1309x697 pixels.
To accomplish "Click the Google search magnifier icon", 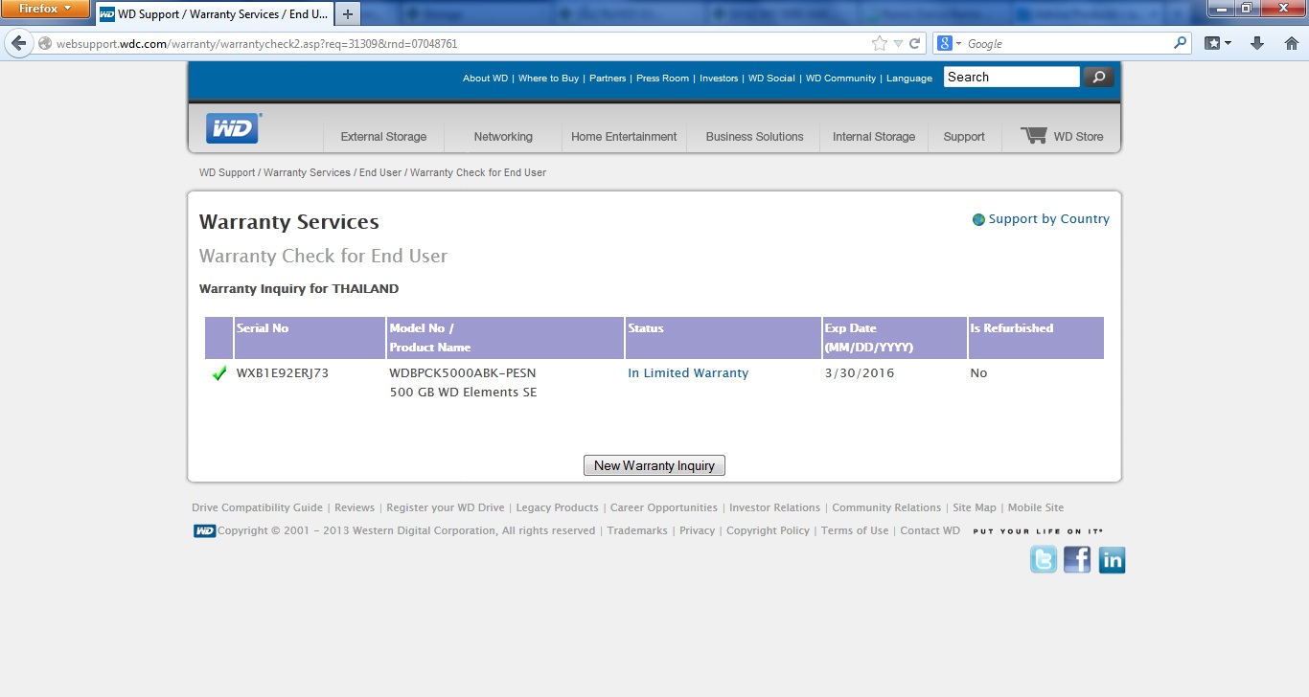I will point(1180,43).
